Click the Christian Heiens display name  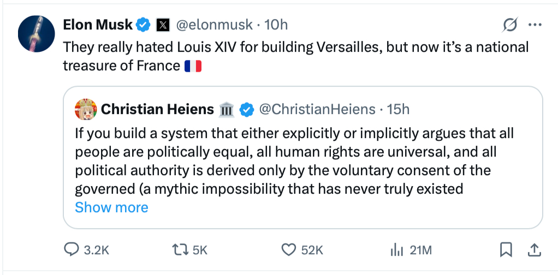[x=157, y=109]
